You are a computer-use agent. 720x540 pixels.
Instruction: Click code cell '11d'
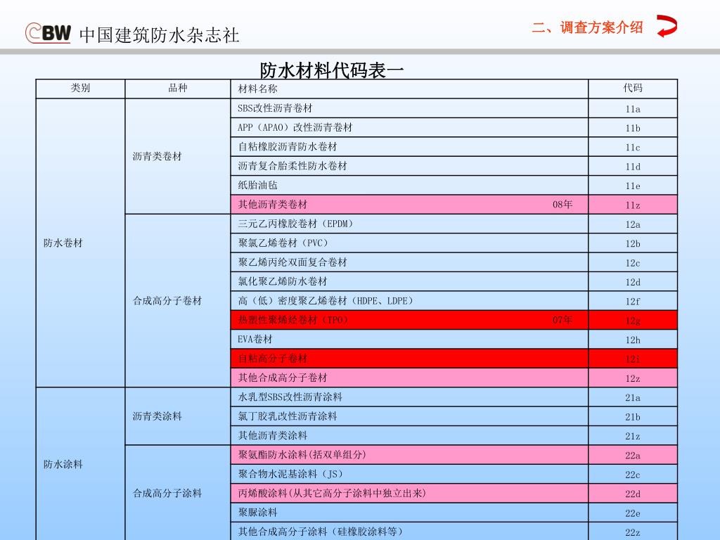(633, 166)
